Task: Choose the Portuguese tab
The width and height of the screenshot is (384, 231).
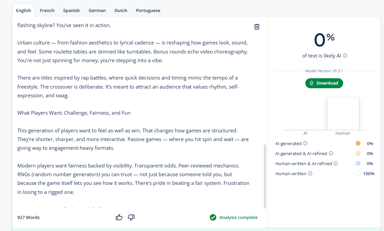Action: click(x=148, y=10)
